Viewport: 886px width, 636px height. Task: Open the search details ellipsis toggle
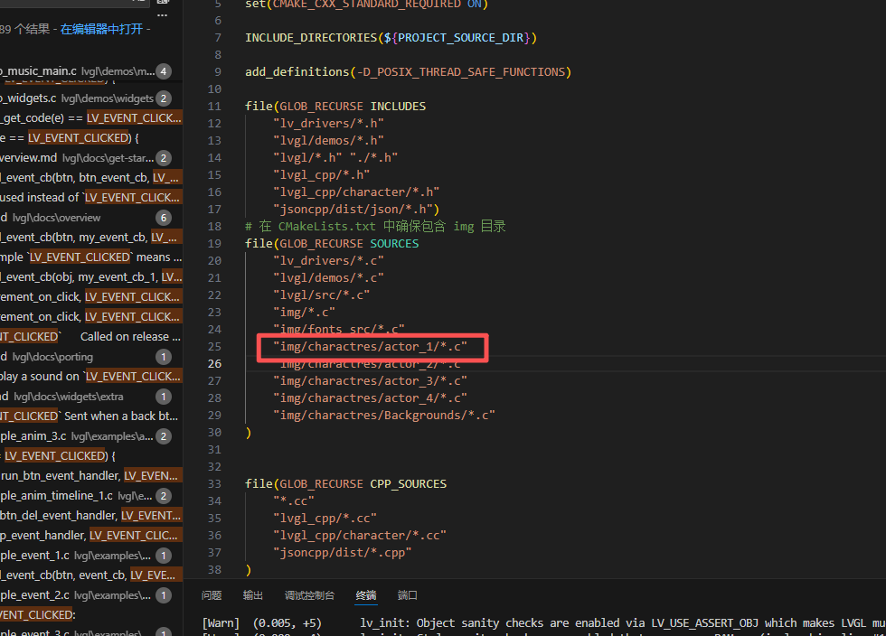pyautogui.click(x=162, y=14)
